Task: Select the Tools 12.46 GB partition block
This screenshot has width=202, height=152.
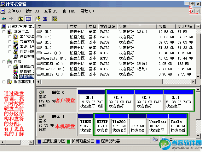Action: pyautogui.click(x=178, y=124)
